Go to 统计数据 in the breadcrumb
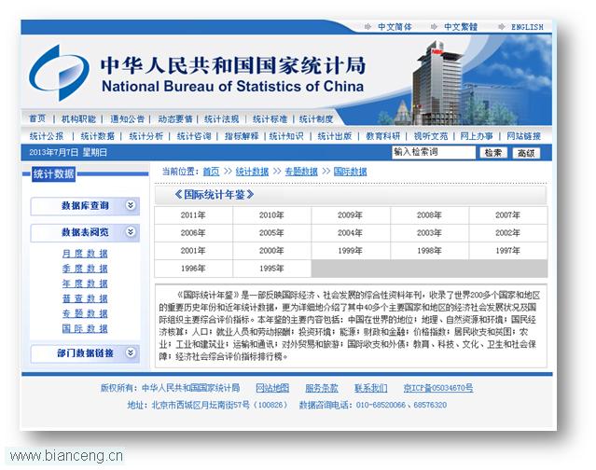Viewport: 596px width, 470px height. (252, 172)
